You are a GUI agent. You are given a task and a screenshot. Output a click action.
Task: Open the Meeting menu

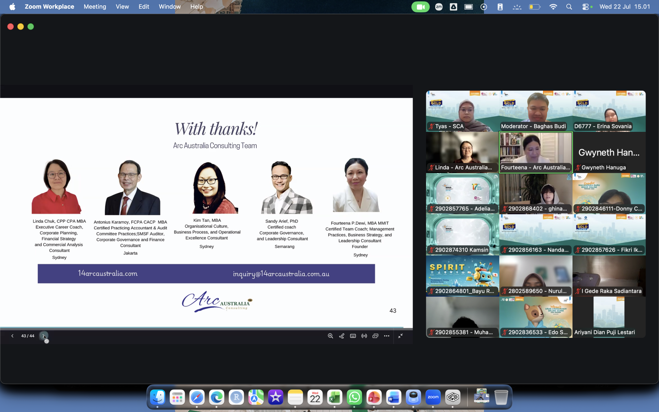95,7
